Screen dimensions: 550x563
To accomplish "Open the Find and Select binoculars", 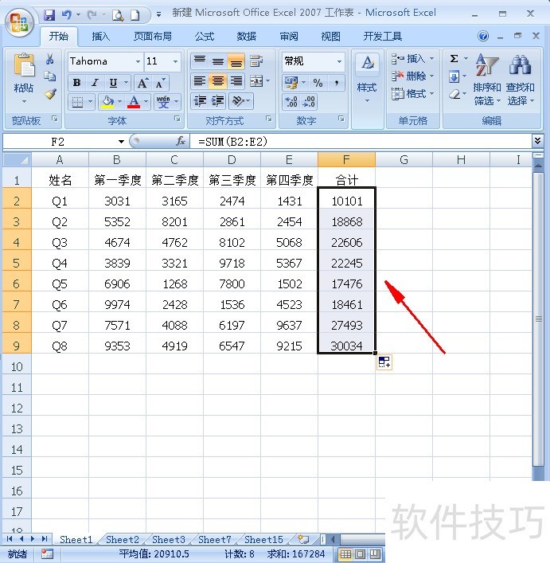I will pyautogui.click(x=520, y=65).
